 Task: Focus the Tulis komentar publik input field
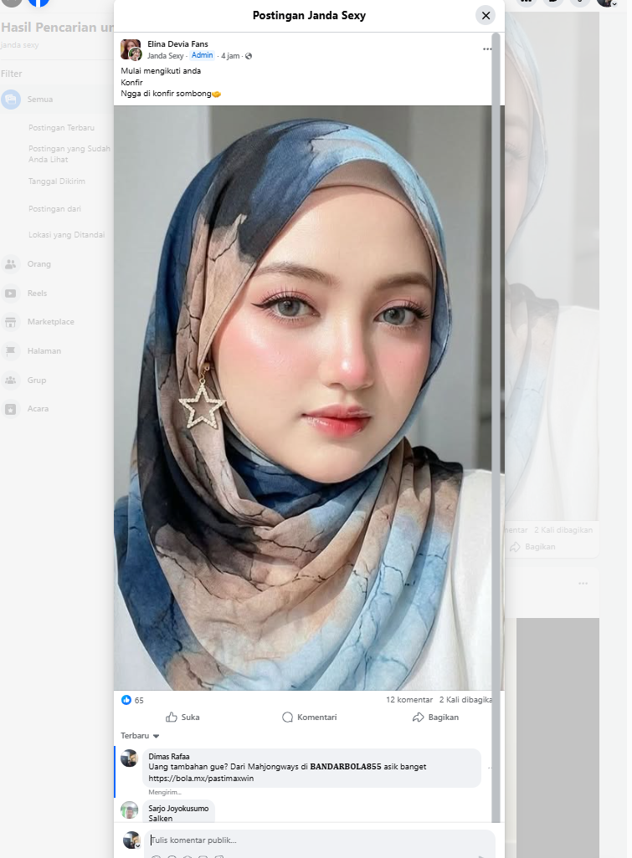click(320, 840)
